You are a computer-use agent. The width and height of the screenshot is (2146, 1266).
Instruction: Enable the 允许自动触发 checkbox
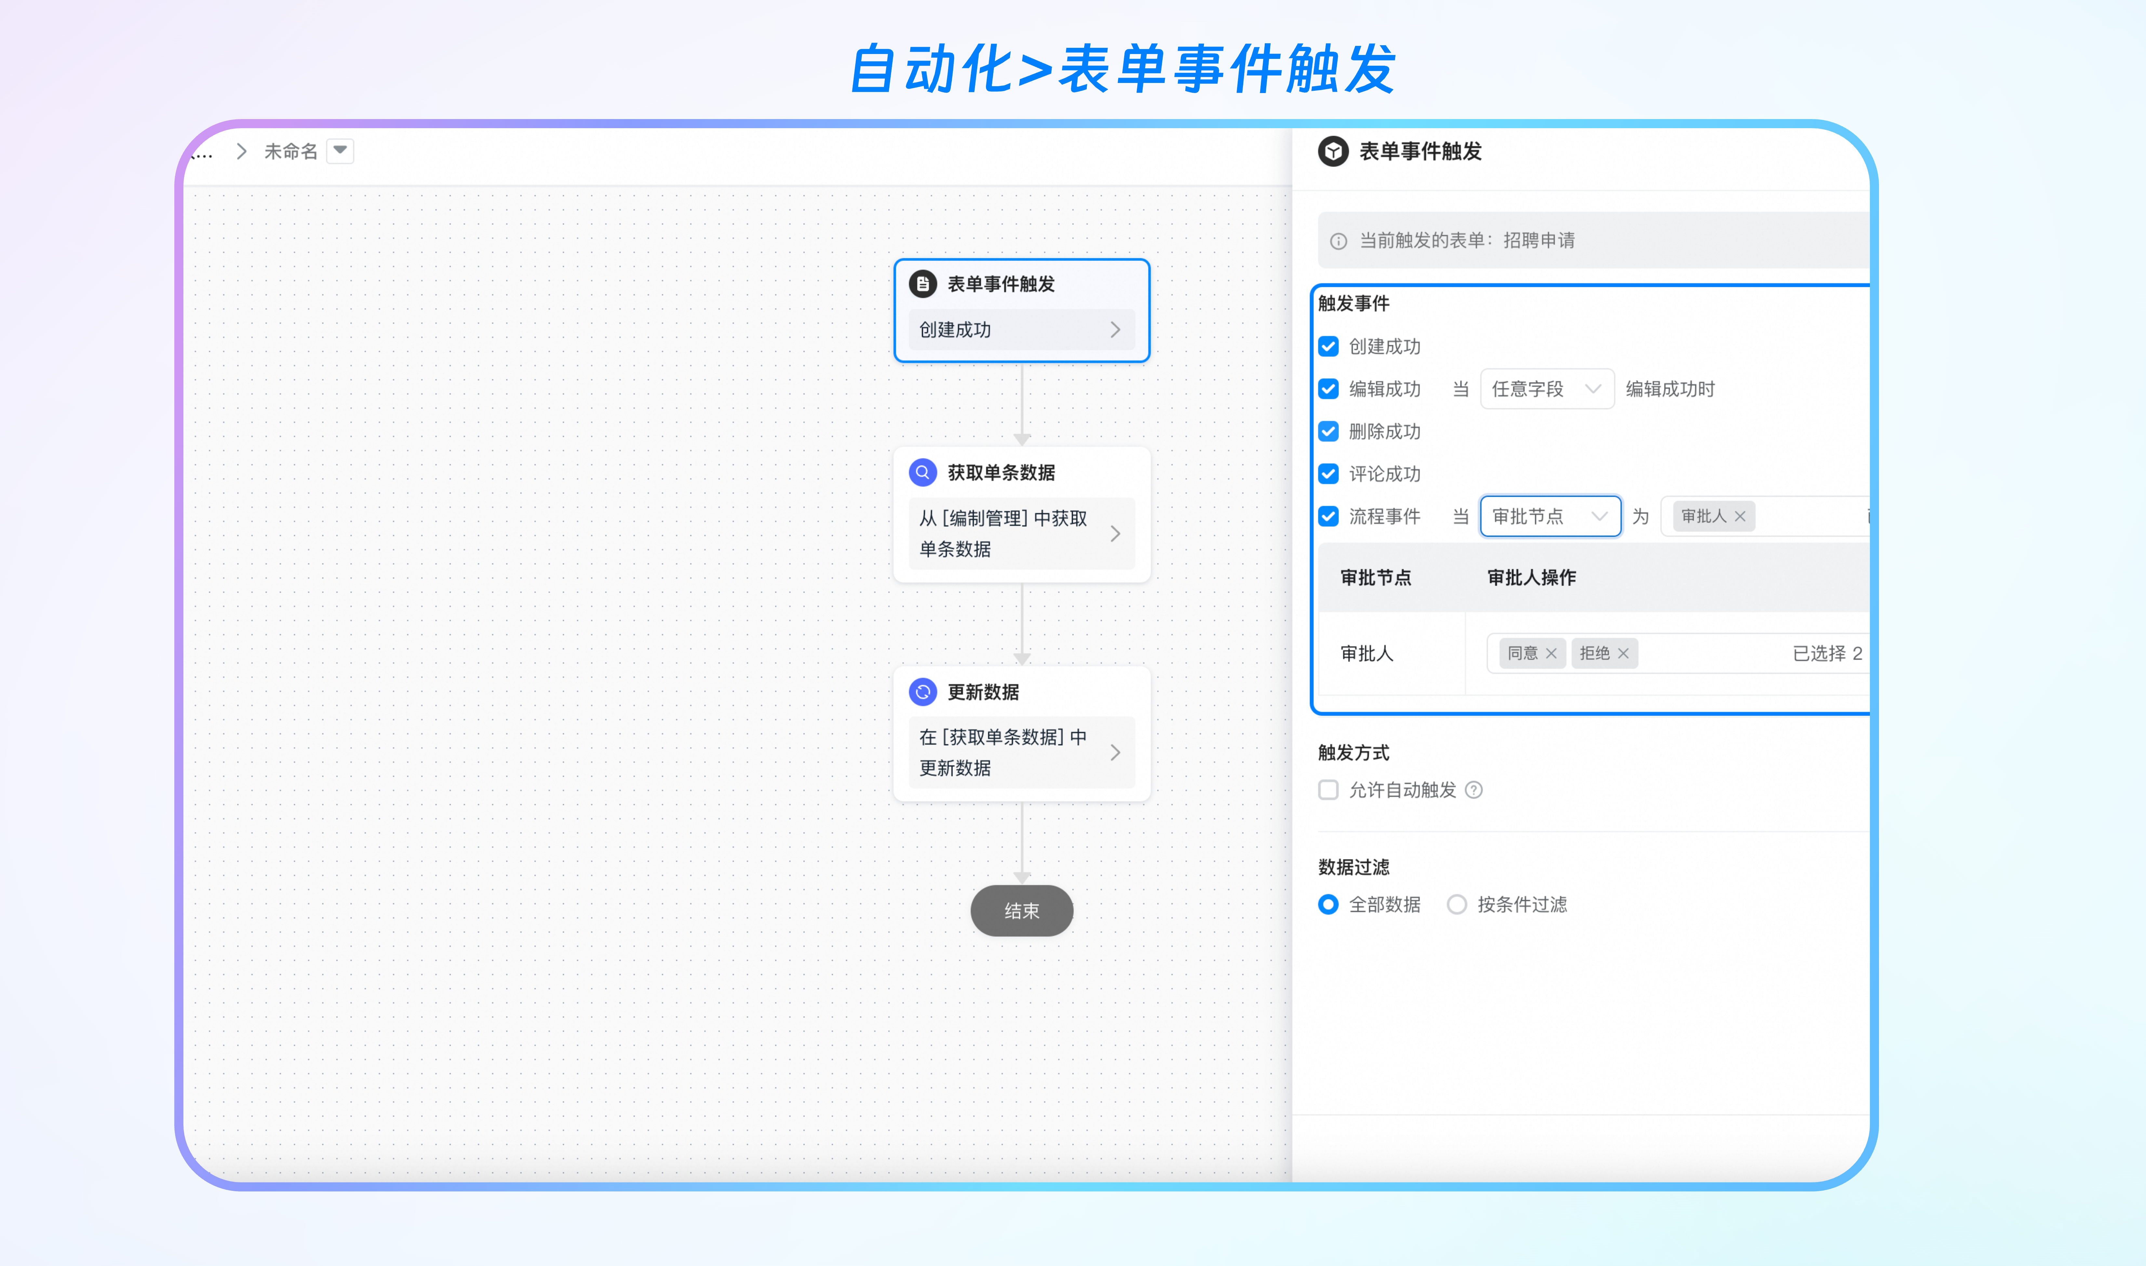pos(1328,790)
